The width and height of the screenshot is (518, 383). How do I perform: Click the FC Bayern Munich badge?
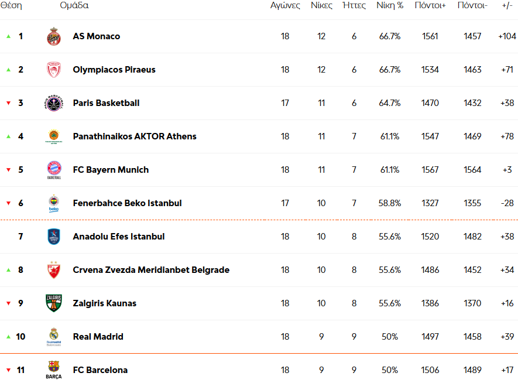coord(54,170)
